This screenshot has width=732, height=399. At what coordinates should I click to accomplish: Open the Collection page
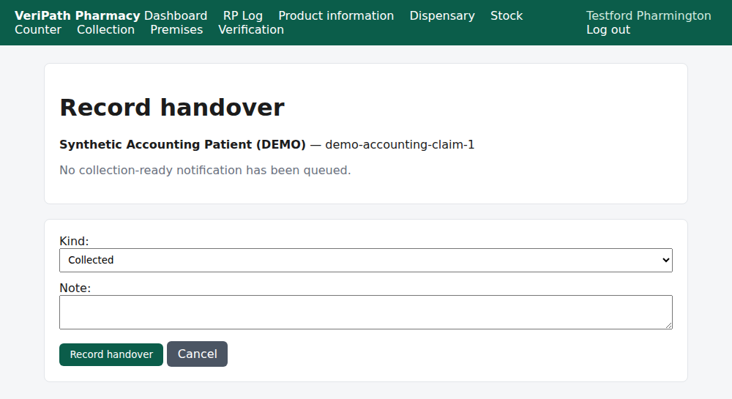point(105,29)
